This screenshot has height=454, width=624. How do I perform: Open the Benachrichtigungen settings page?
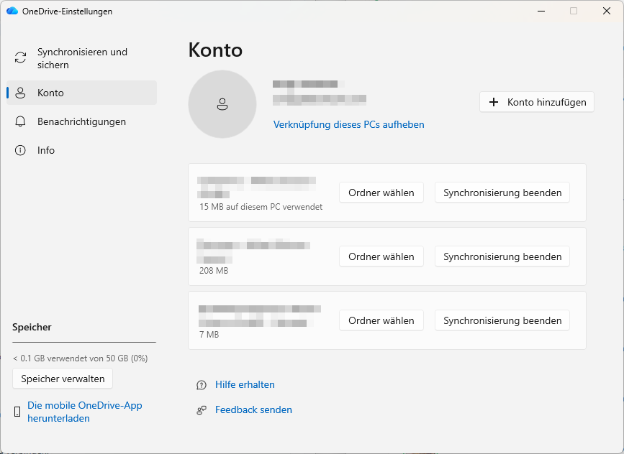coord(81,121)
